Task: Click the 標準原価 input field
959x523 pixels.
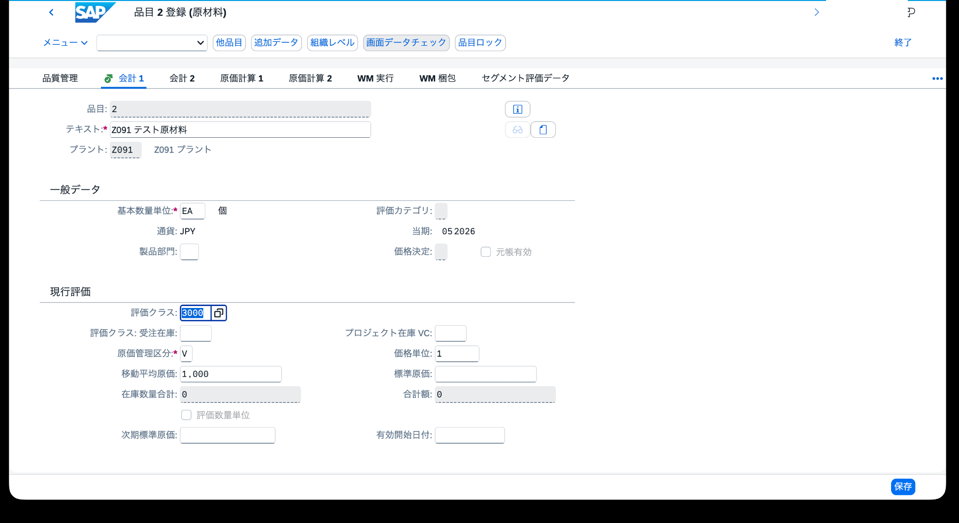Action: point(485,374)
